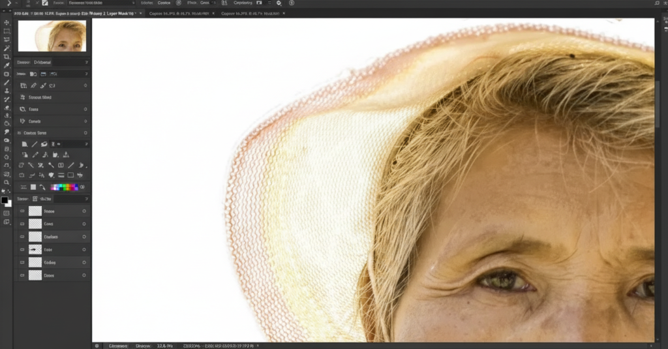Image resolution: width=668 pixels, height=349 pixels.
Task: Select the Magic Wand tool
Action: pos(7,48)
